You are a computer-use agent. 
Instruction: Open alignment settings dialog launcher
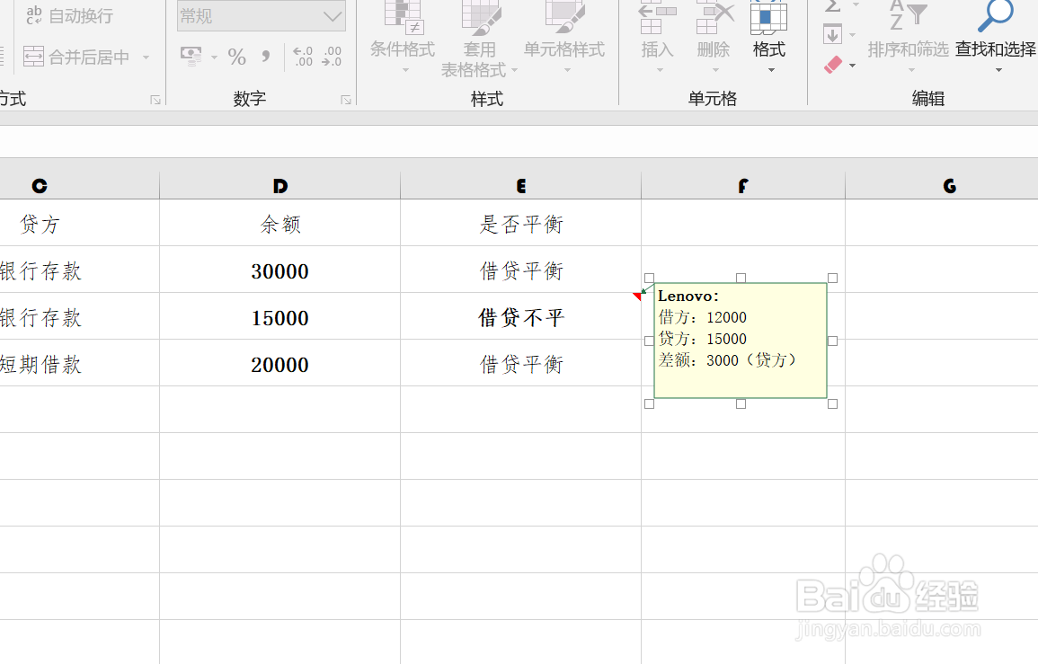155,100
